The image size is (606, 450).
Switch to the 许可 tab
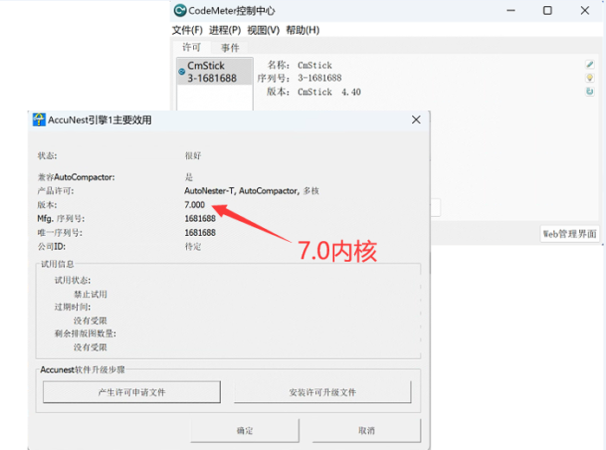191,47
